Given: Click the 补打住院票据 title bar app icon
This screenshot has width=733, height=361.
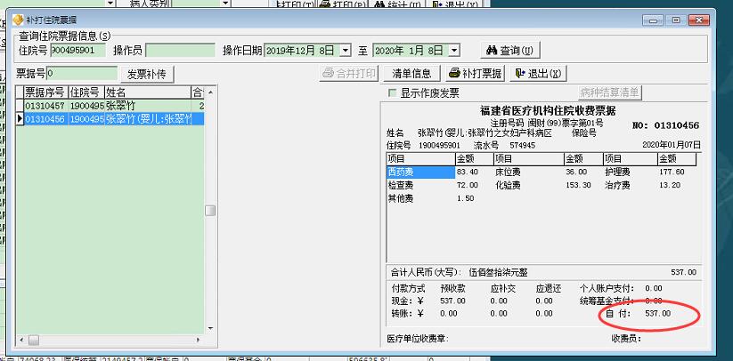Looking at the screenshot, I should coord(18,20).
